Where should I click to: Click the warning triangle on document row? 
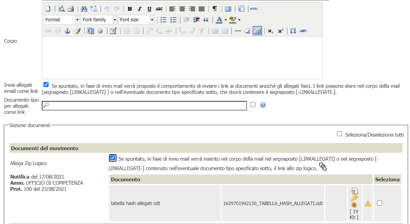coord(368,203)
